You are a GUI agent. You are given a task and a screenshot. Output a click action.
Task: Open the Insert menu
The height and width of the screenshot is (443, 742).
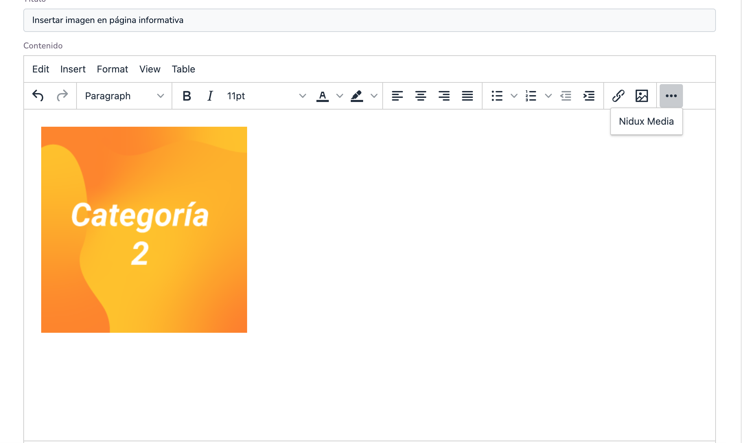[x=73, y=69]
